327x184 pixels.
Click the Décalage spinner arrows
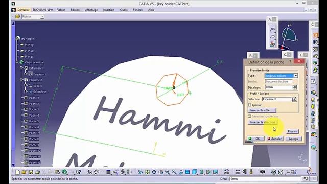[295, 87]
